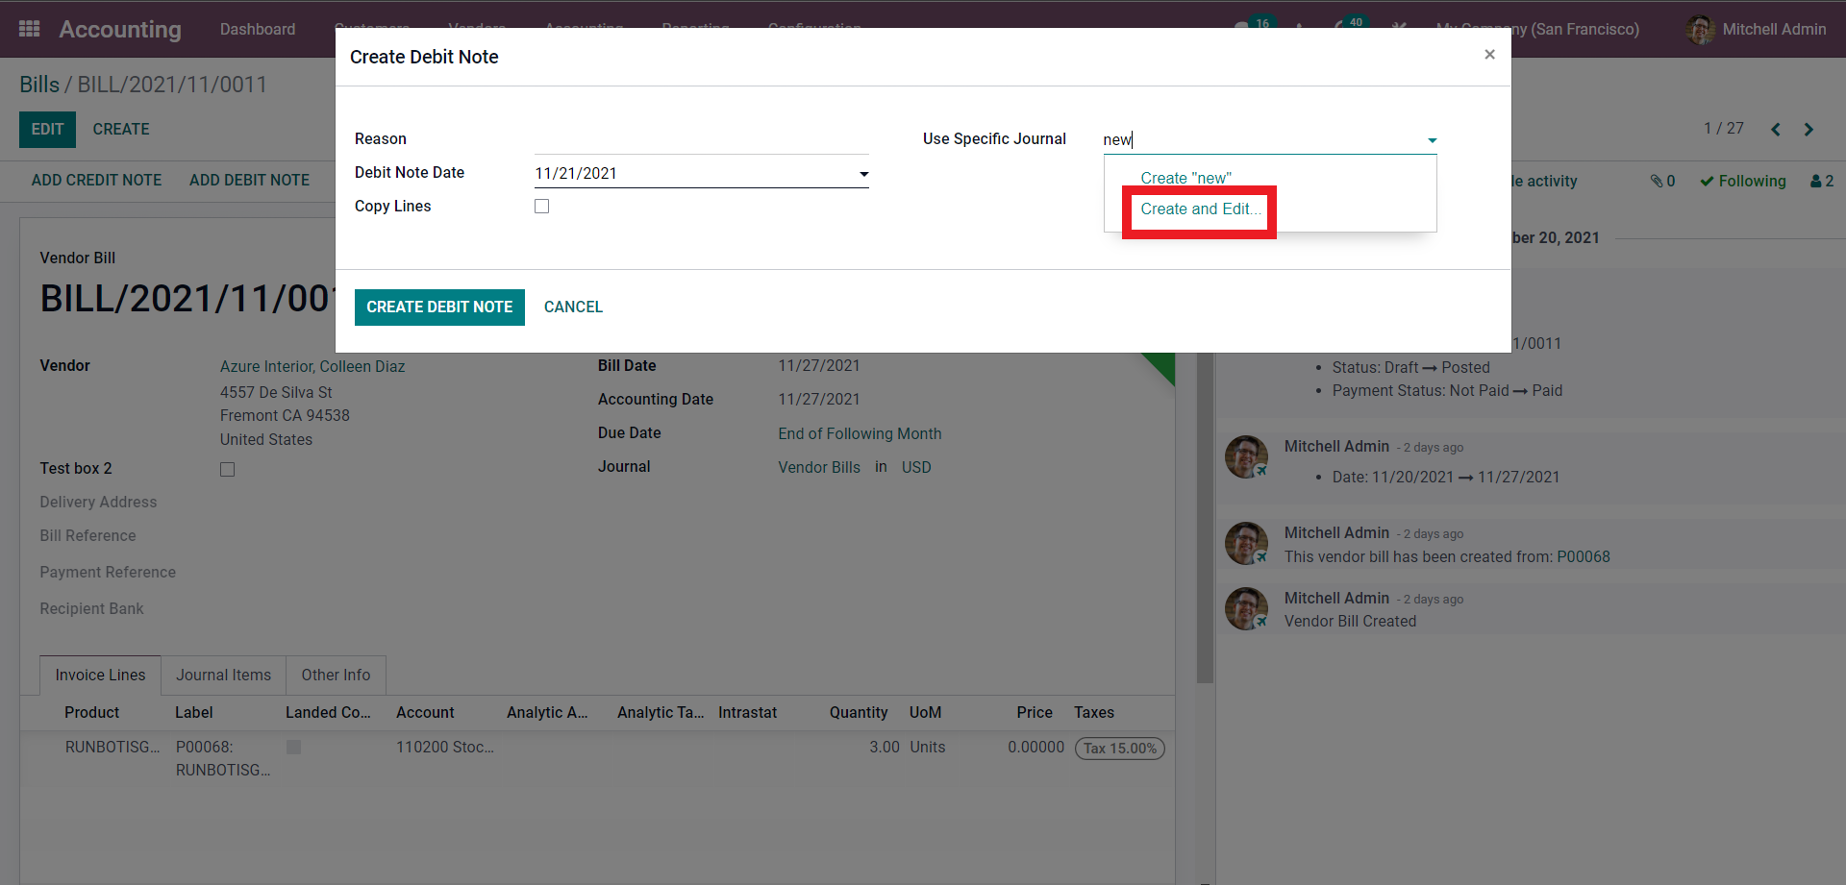Viewport: 1846px width, 885px height.
Task: Click CREATE DEBIT NOTE button
Action: pyautogui.click(x=439, y=307)
